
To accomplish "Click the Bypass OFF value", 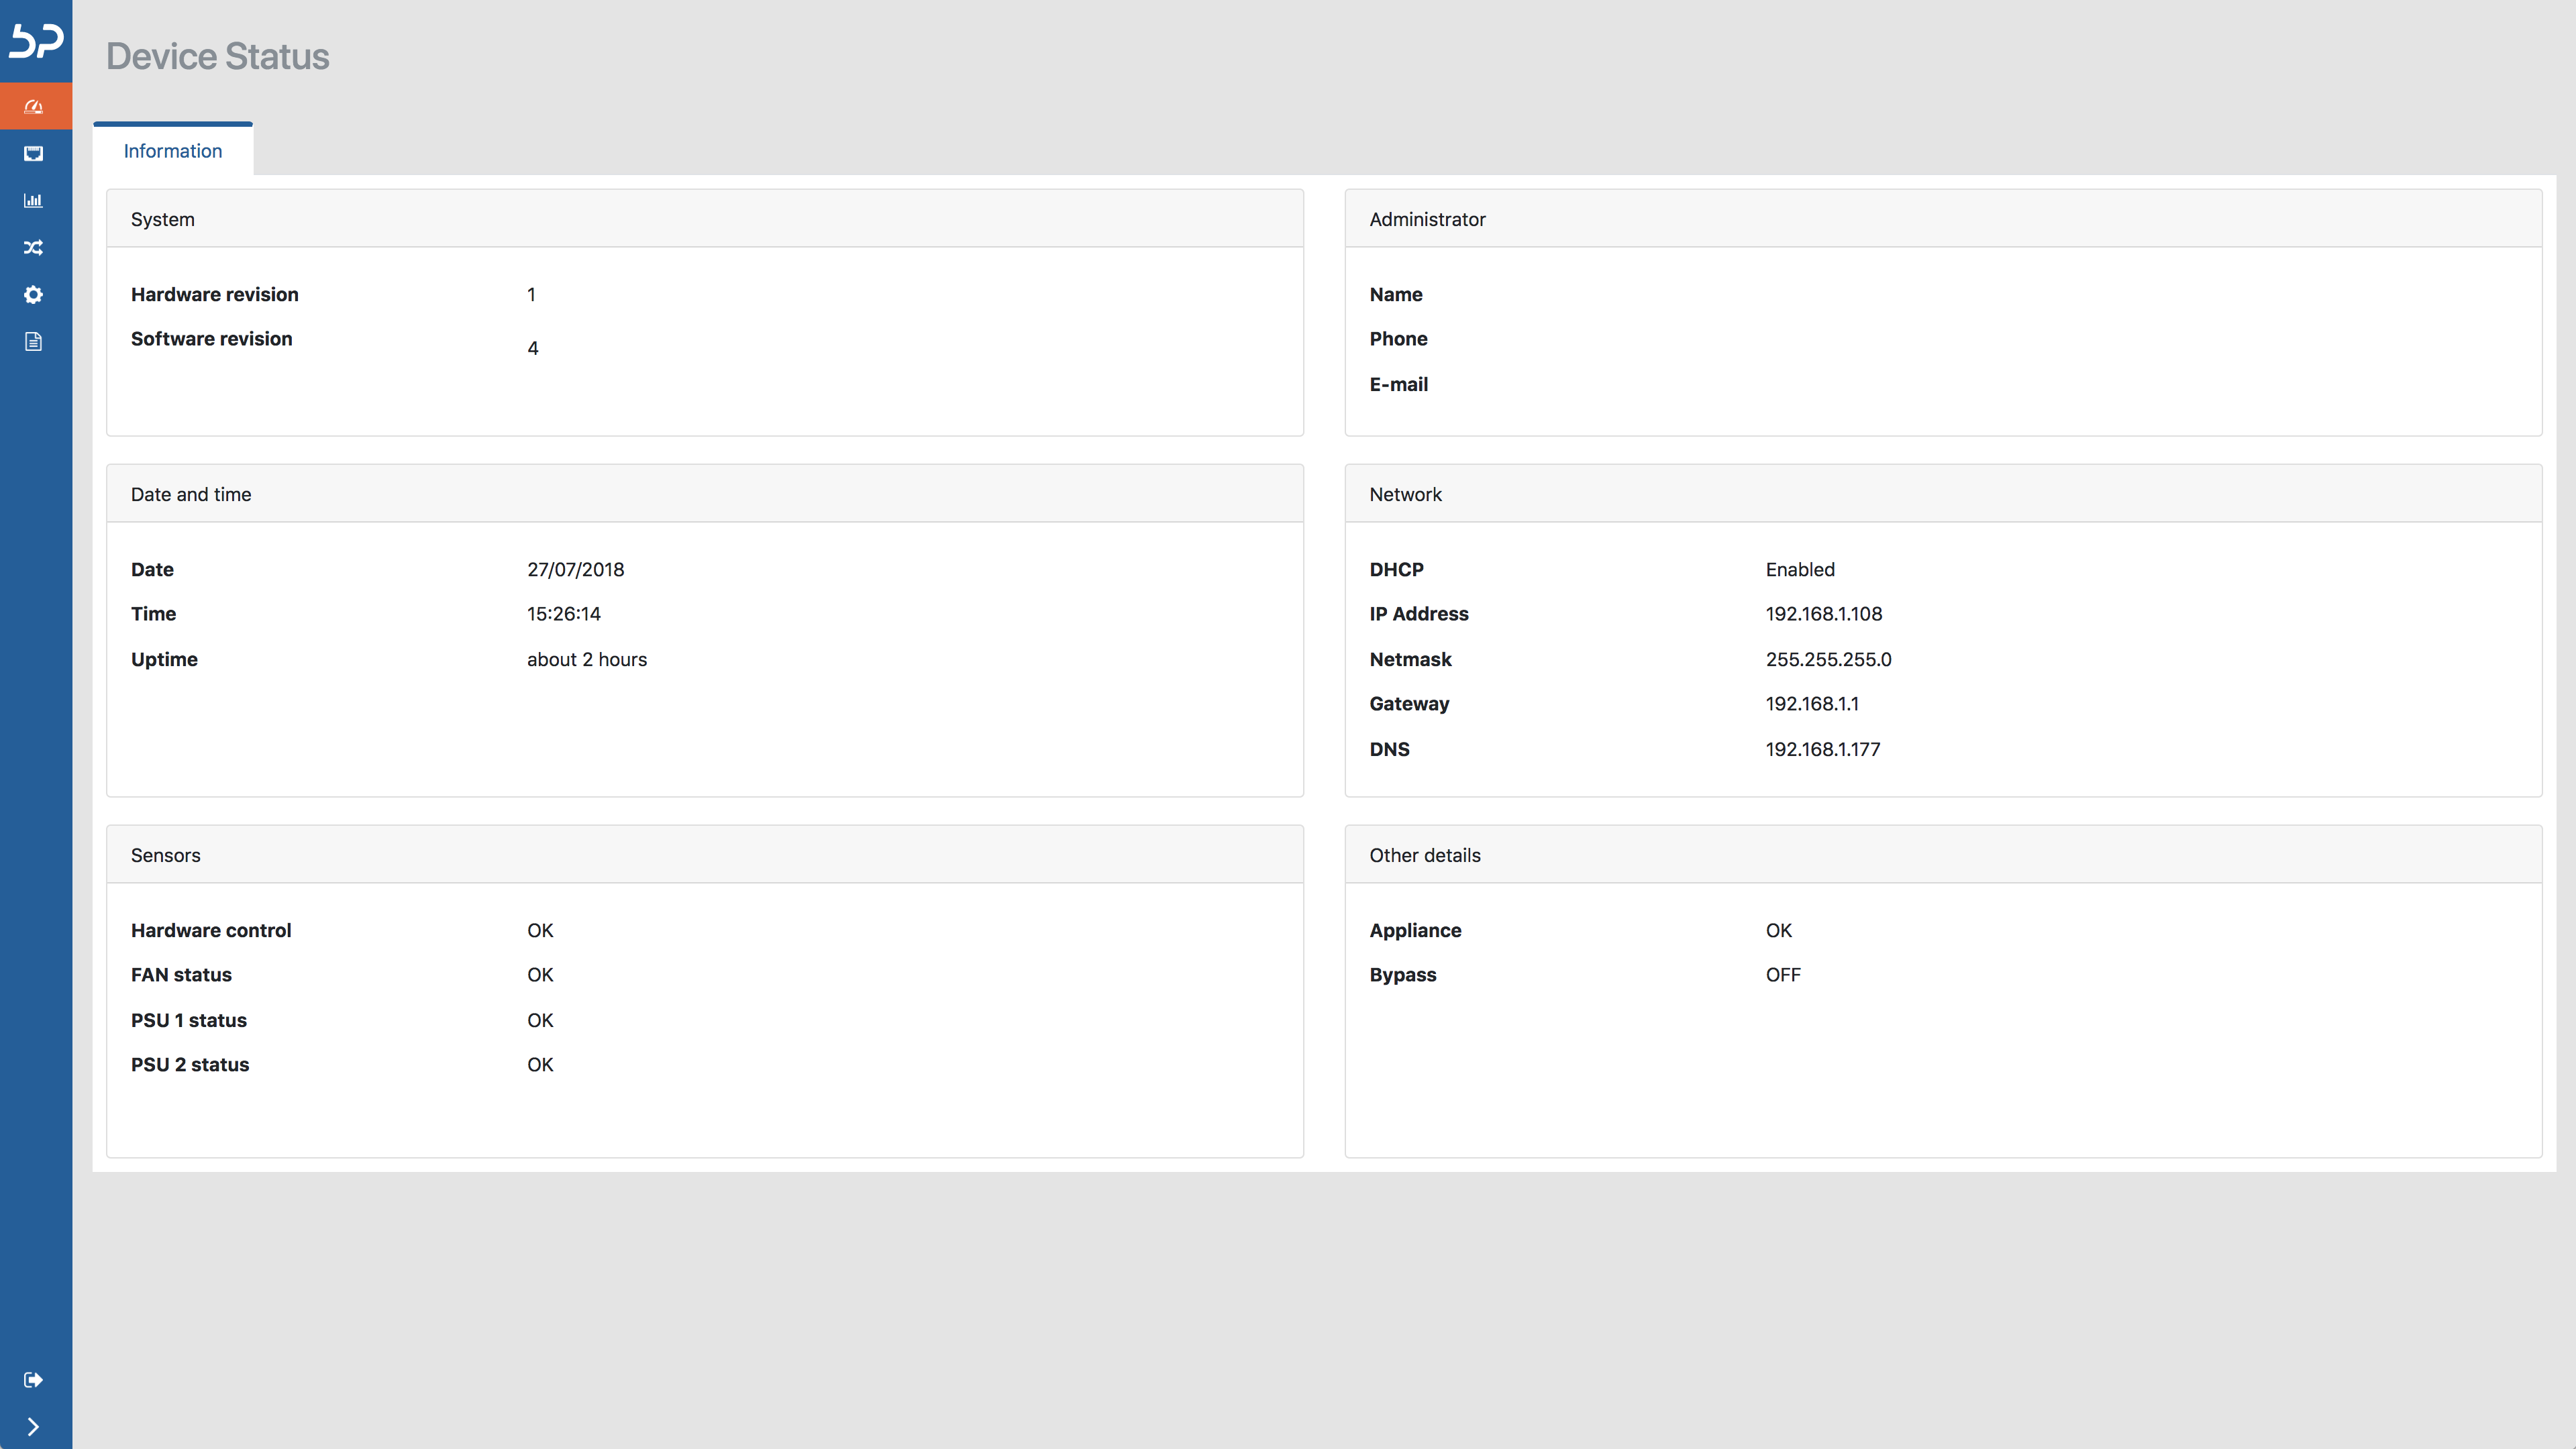I will (1782, 974).
